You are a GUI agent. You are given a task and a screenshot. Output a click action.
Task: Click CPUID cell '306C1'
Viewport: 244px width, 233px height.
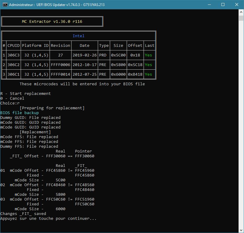point(14,74)
